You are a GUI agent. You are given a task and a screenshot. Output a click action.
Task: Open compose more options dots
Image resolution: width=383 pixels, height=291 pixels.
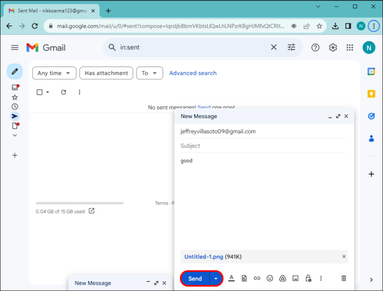[321, 278]
